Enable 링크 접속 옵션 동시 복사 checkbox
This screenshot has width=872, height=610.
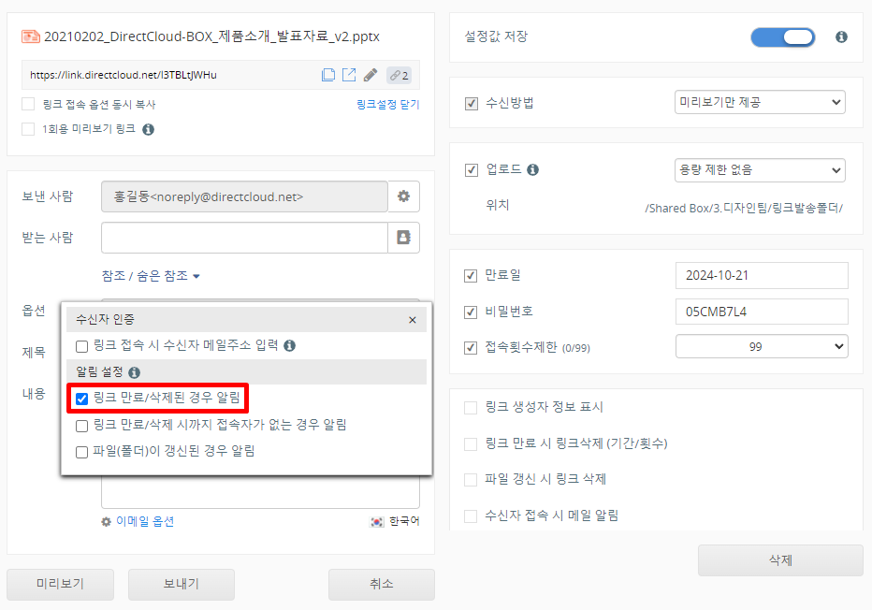(x=28, y=104)
